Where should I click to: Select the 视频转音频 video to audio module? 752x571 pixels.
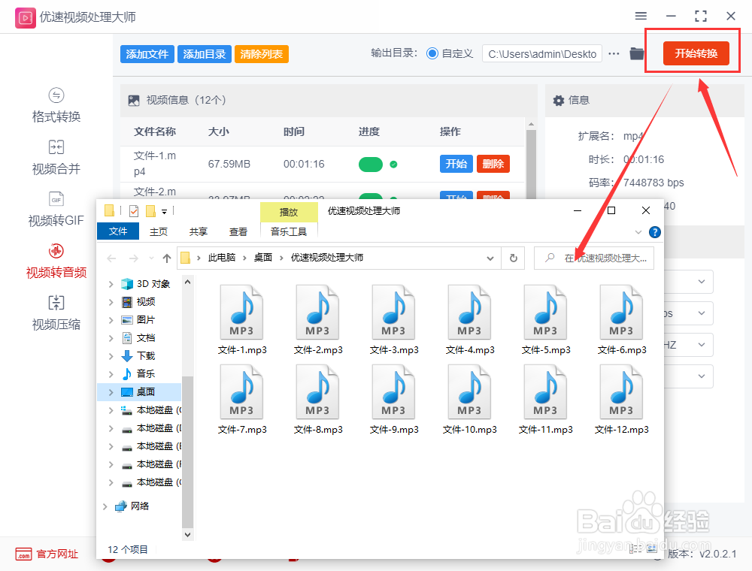pyautogui.click(x=56, y=261)
